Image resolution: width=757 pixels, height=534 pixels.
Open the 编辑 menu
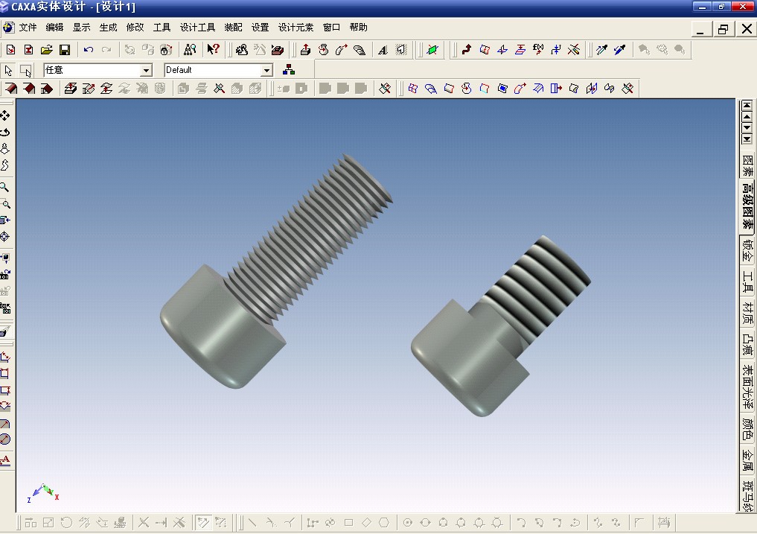coord(54,28)
